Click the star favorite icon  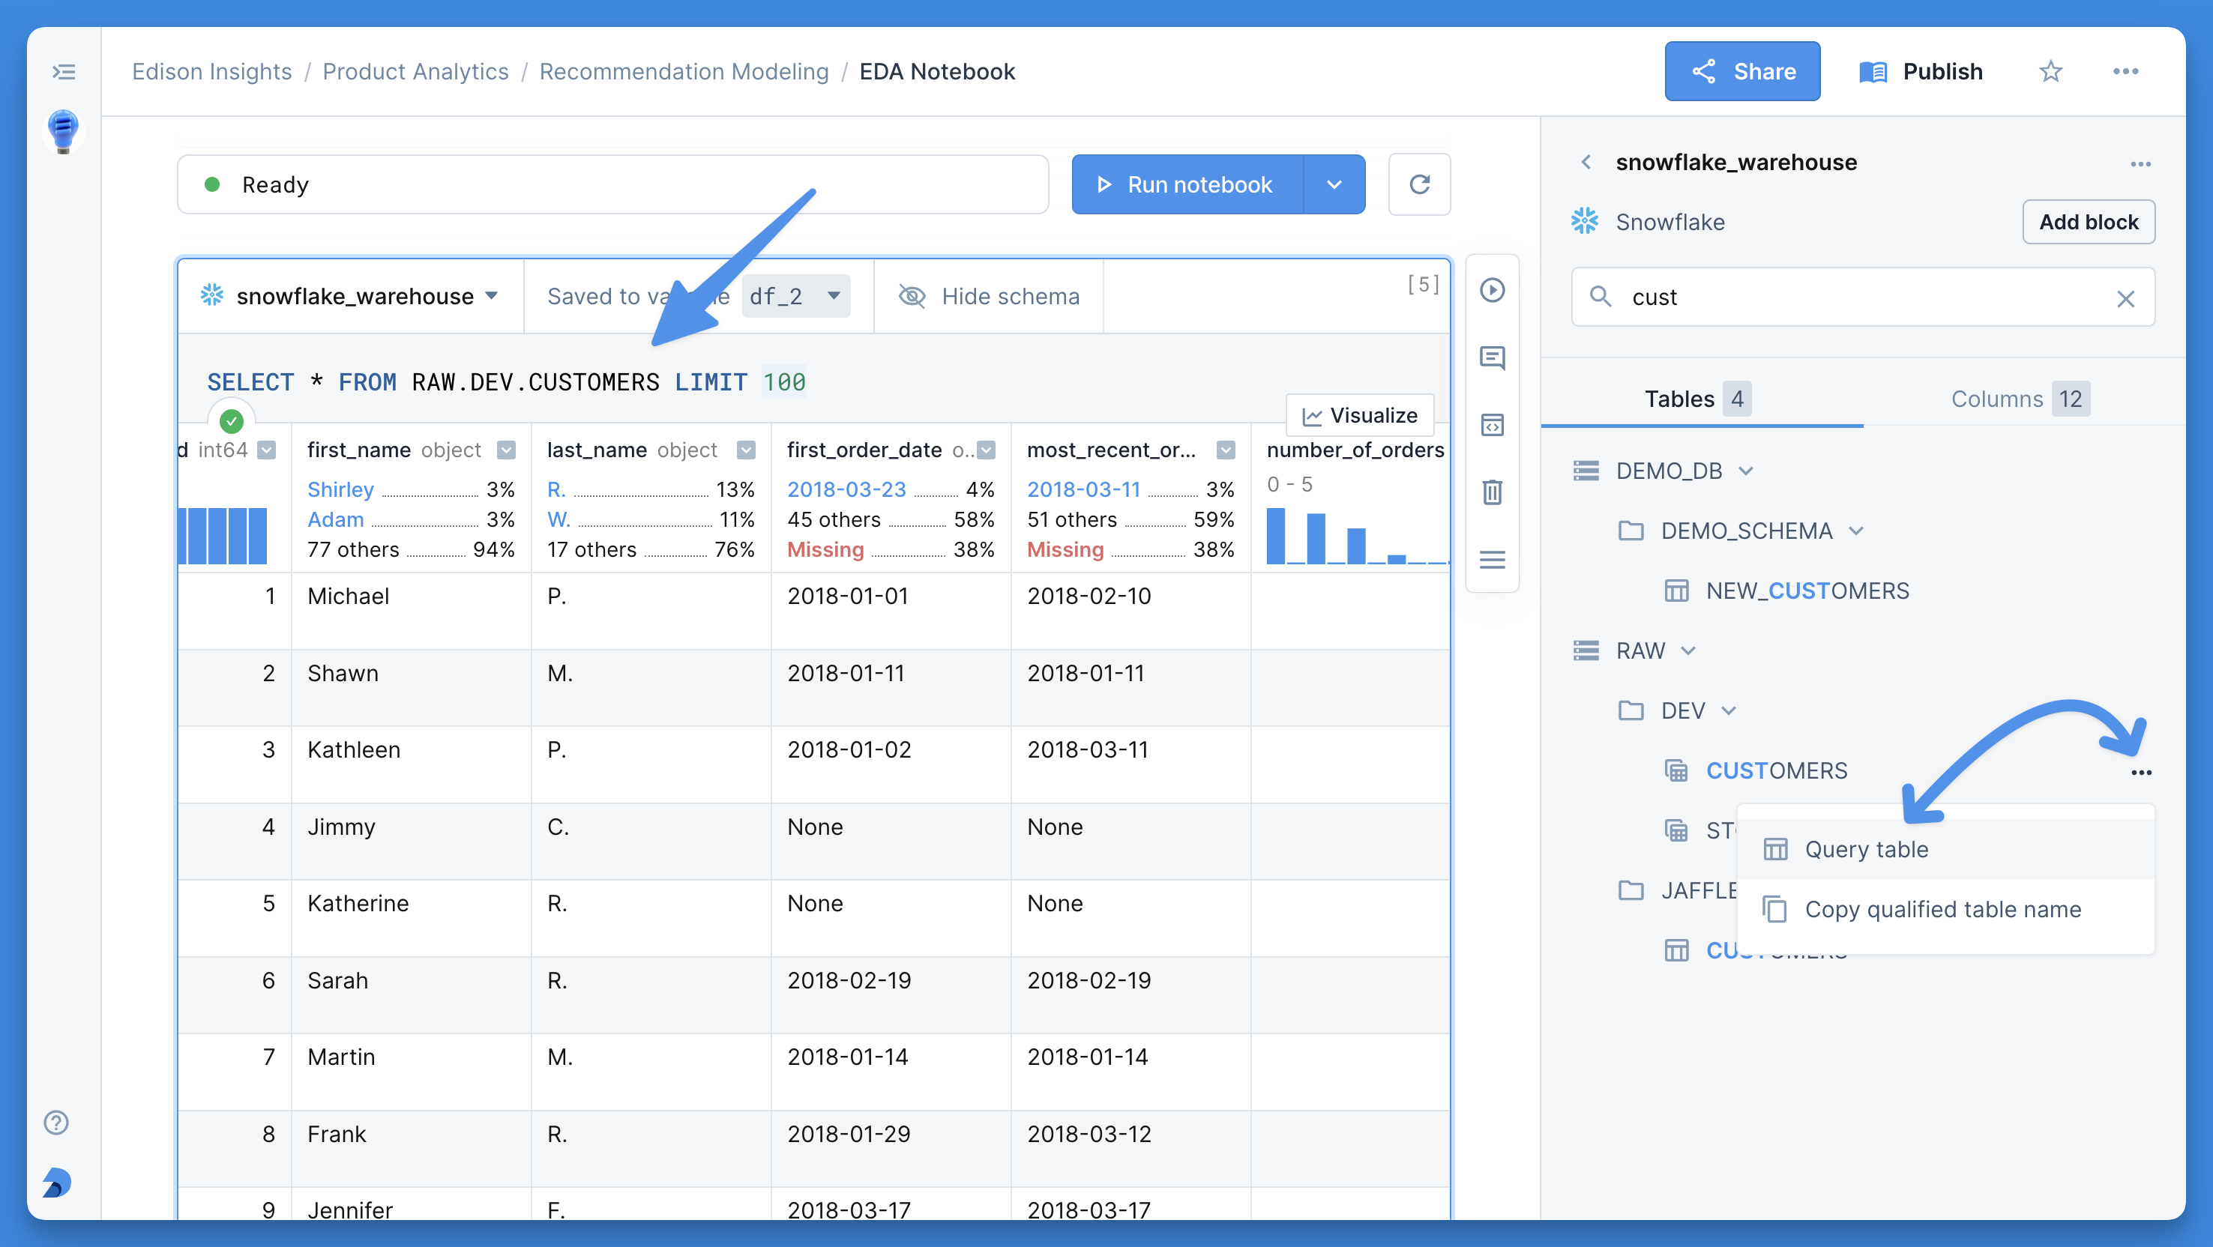(x=2050, y=71)
